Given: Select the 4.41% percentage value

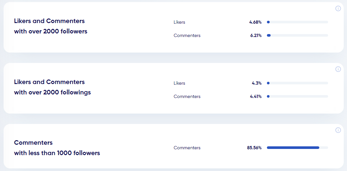Looking at the screenshot, I should tap(256, 96).
